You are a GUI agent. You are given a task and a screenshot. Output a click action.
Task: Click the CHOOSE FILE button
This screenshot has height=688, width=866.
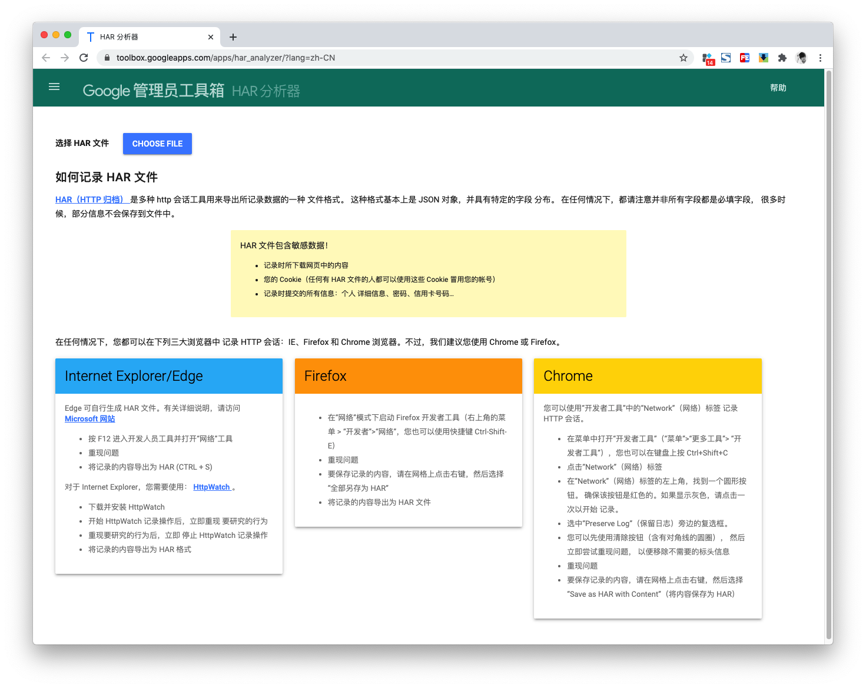tap(157, 144)
